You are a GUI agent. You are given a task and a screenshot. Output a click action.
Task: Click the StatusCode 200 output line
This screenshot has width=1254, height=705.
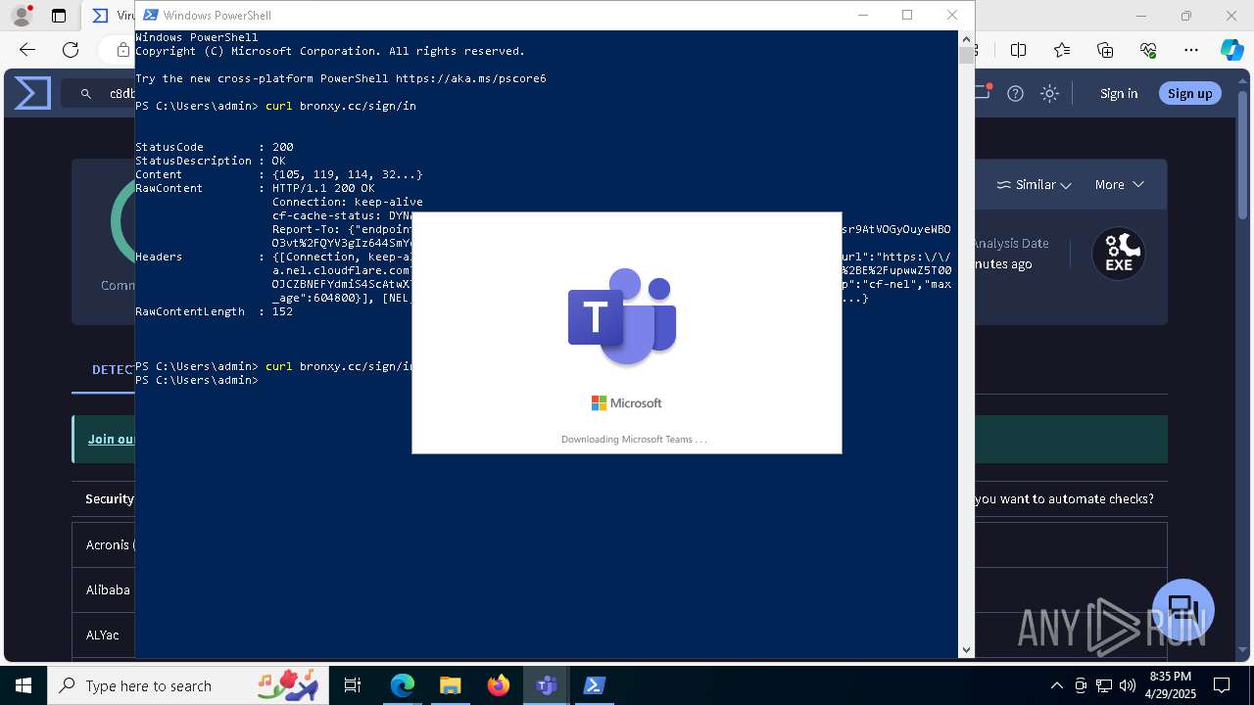click(215, 147)
